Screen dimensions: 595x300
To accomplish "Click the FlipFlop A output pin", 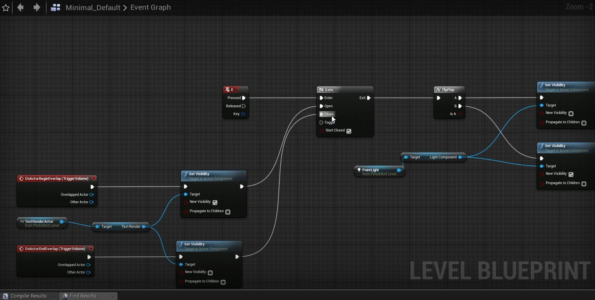I will [460, 98].
